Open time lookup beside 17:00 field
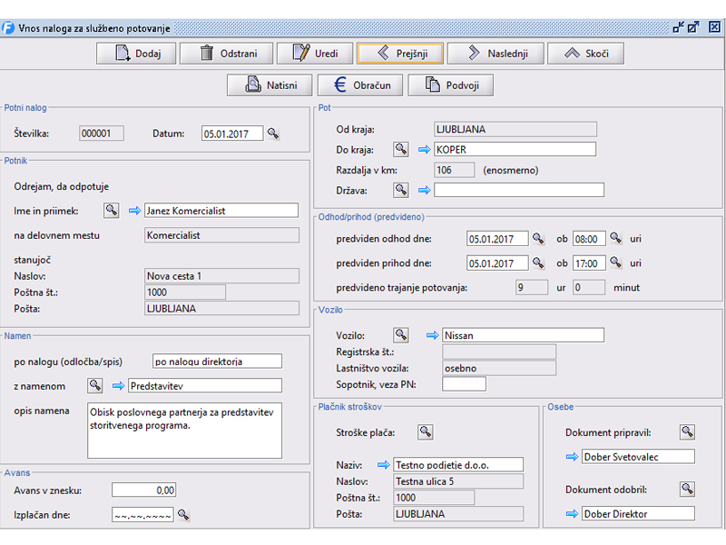 [x=616, y=263]
